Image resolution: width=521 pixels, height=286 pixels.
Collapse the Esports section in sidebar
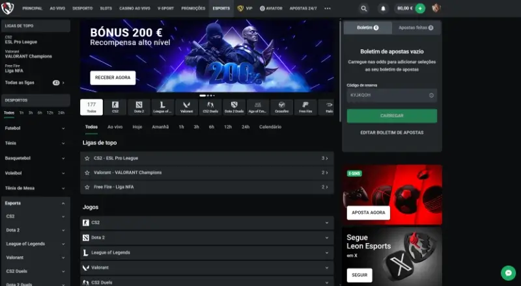click(63, 203)
